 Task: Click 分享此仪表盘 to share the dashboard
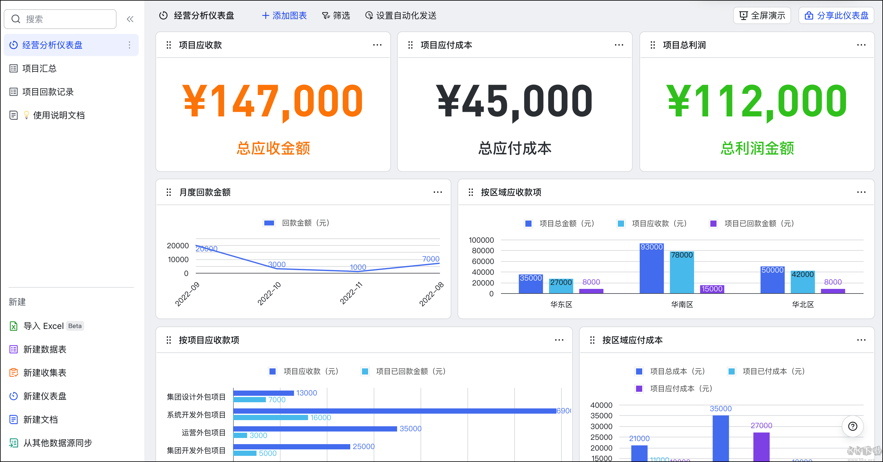[836, 15]
